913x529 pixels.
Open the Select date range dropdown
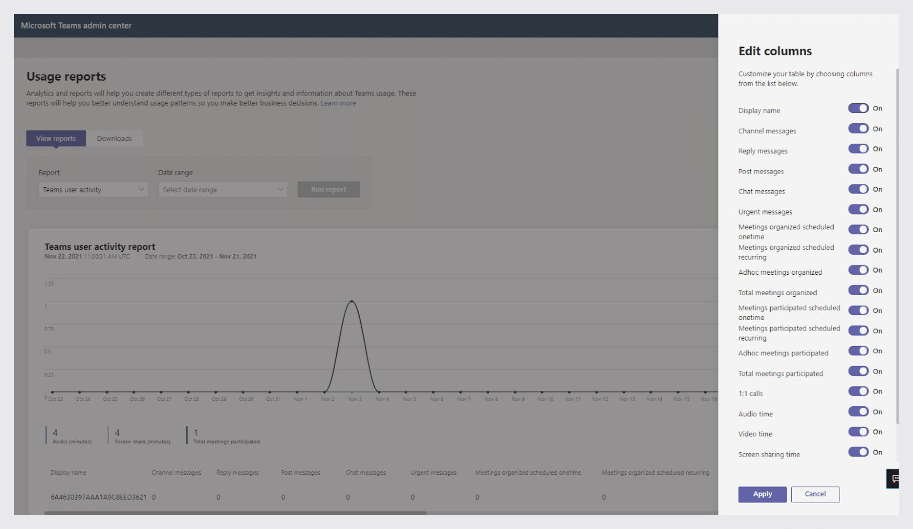[x=222, y=190]
